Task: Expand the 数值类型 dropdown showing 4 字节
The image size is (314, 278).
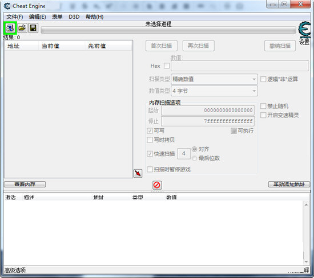Action: click(x=214, y=91)
